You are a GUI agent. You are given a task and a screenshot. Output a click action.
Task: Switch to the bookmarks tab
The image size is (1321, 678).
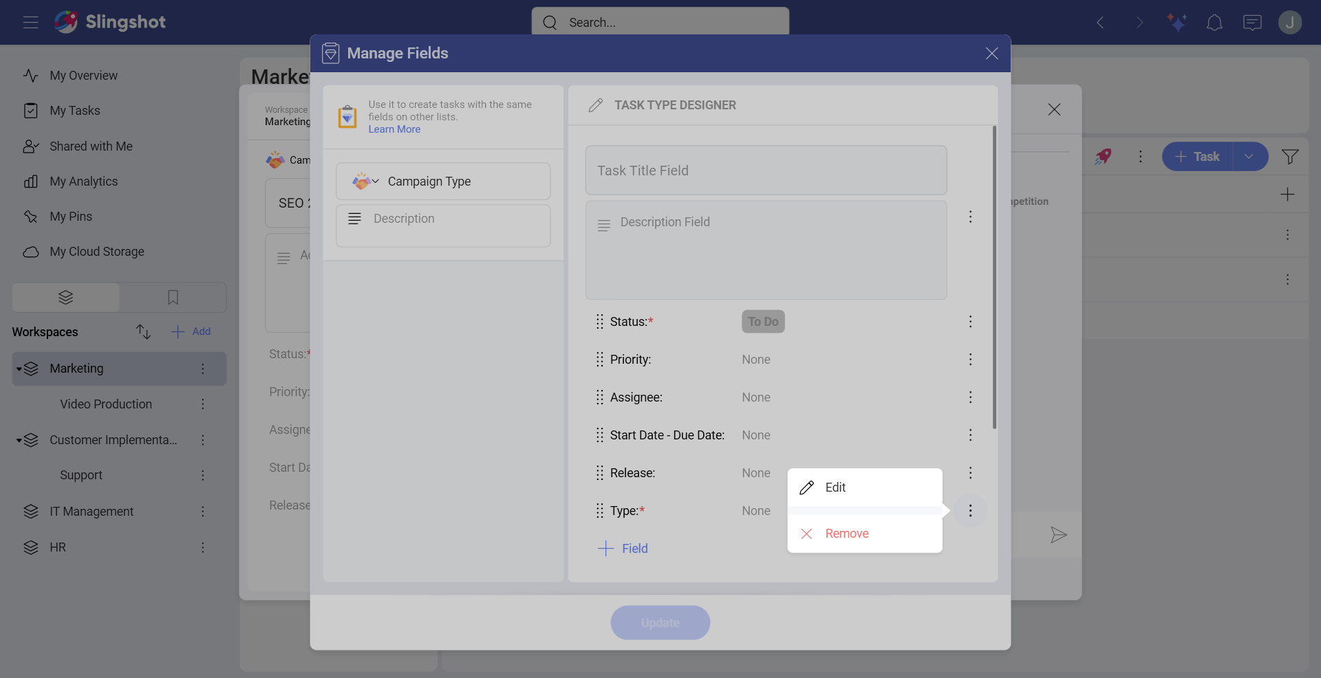click(x=173, y=297)
